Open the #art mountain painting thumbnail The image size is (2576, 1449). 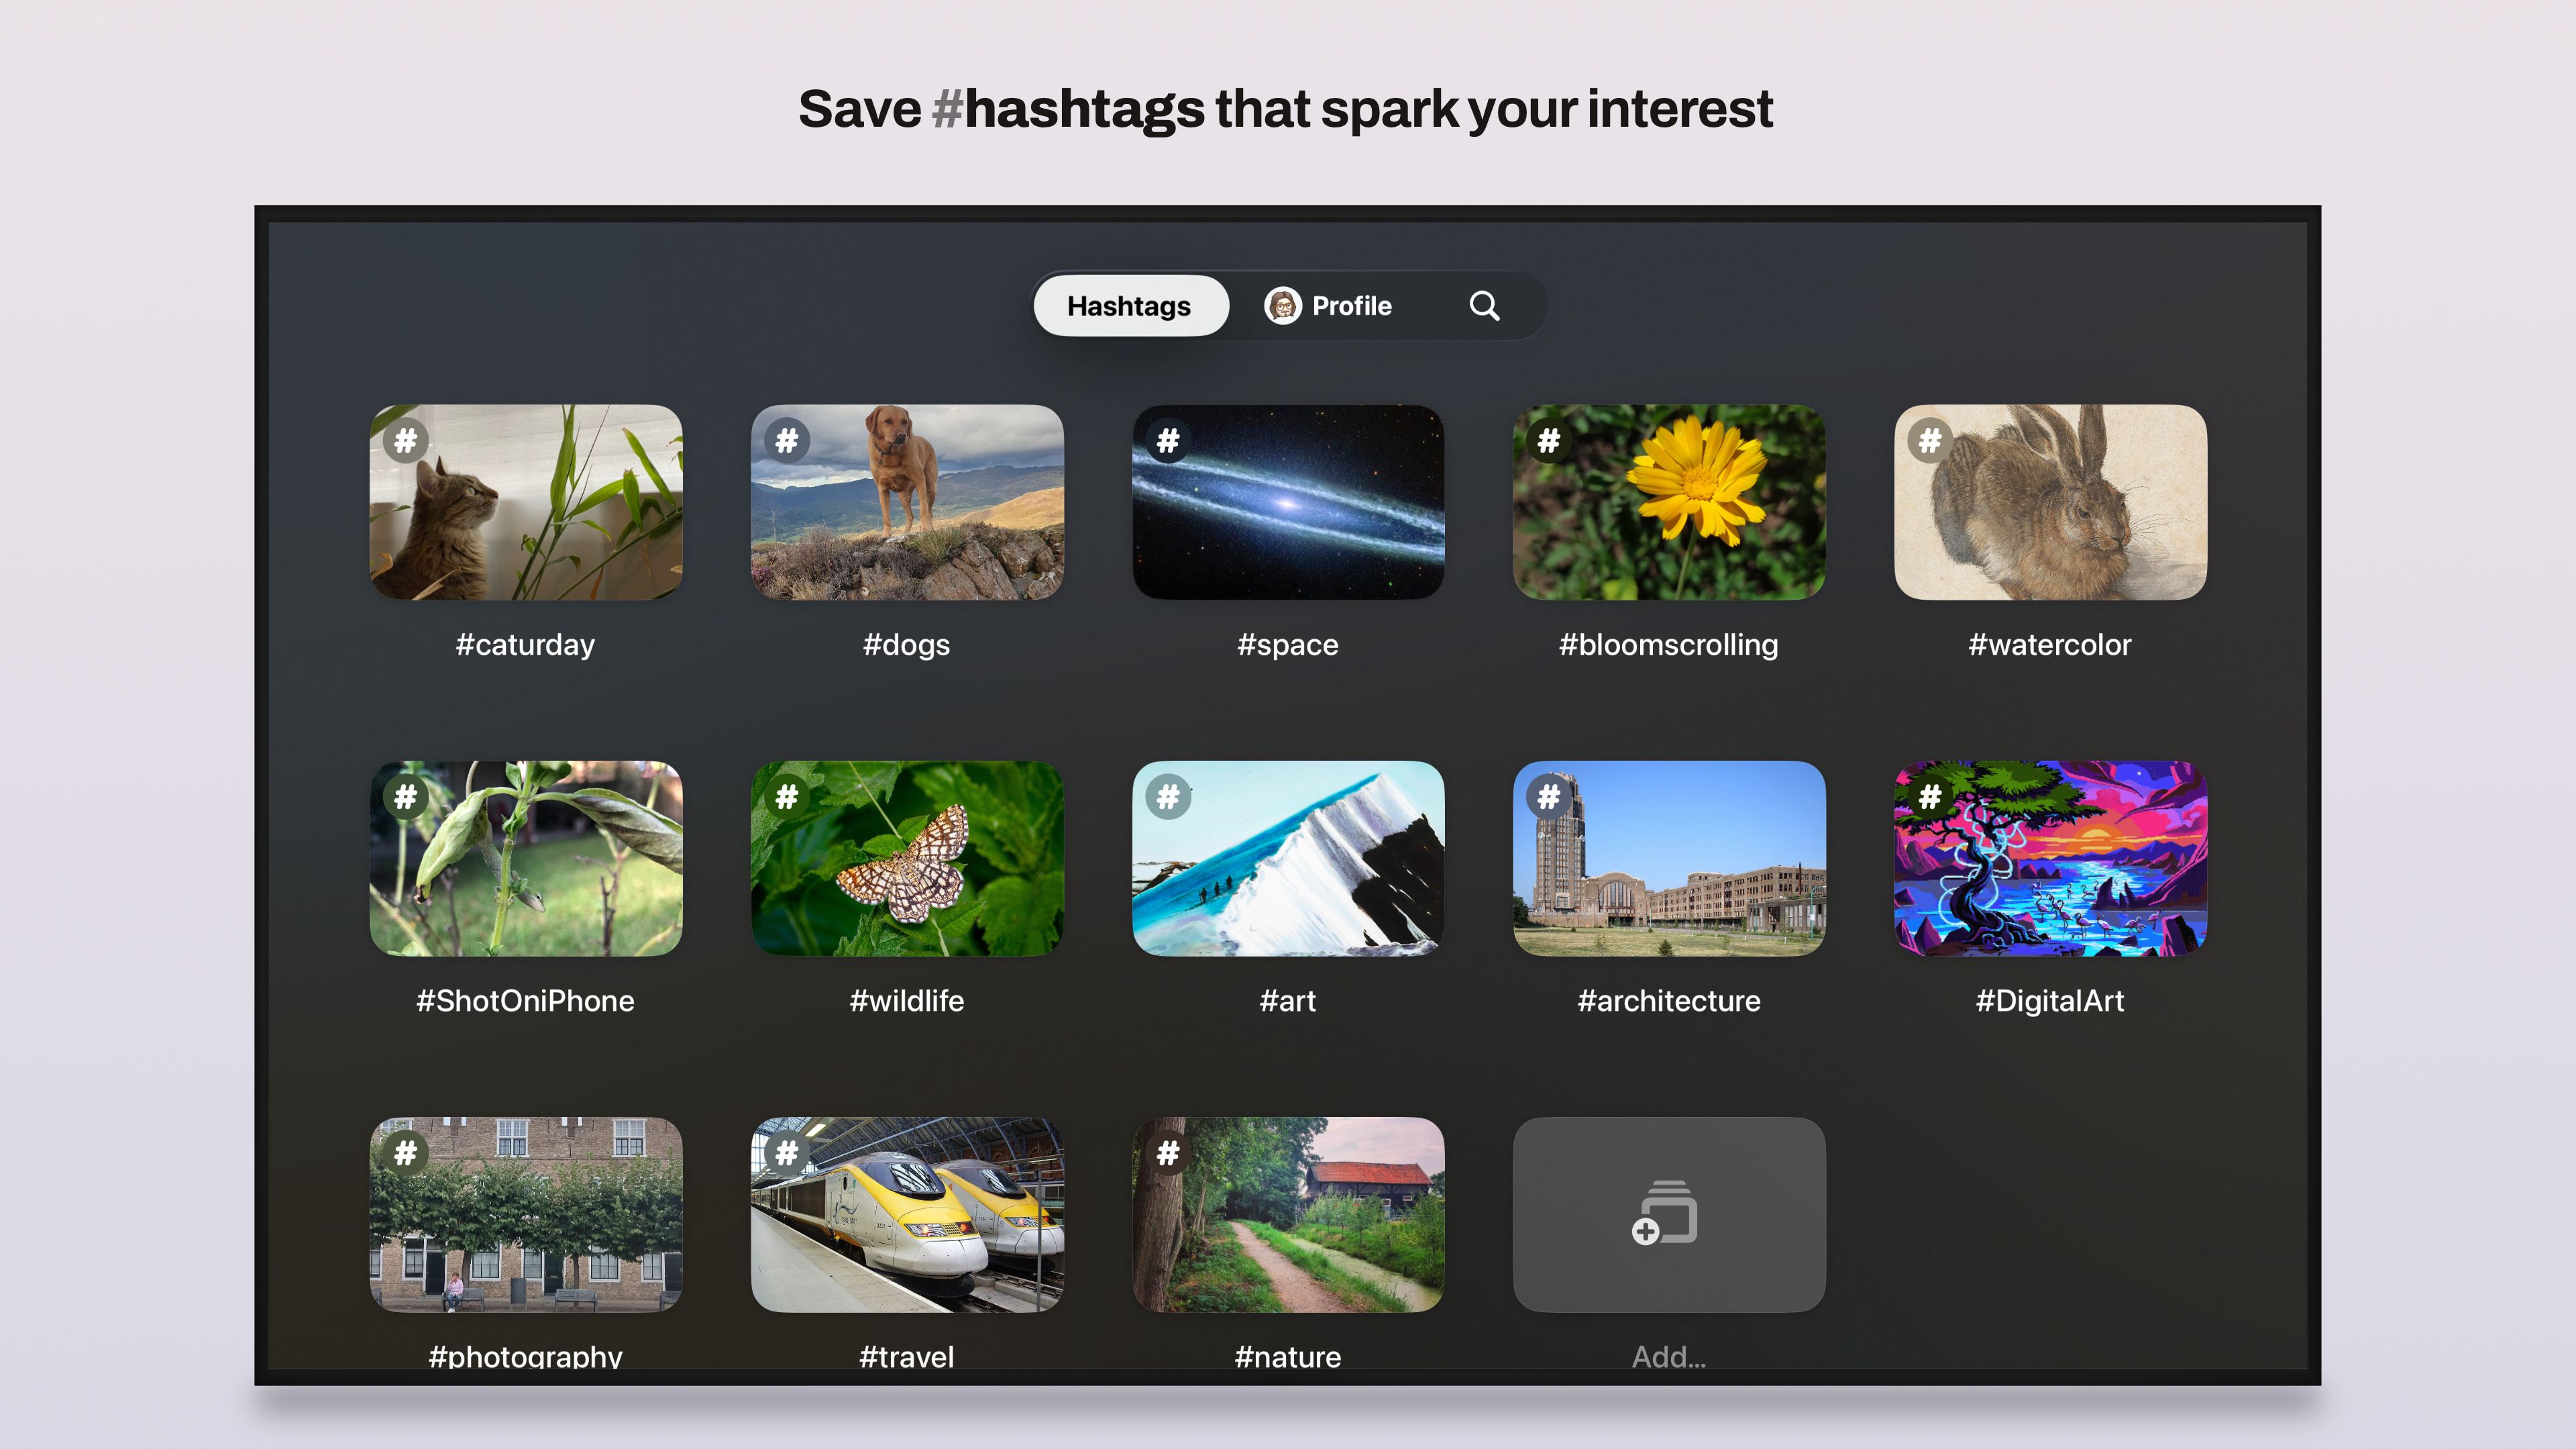1288,858
